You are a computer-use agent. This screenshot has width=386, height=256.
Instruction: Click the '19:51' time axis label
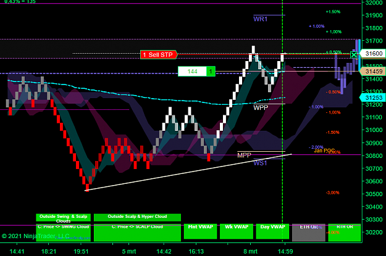click(x=81, y=252)
